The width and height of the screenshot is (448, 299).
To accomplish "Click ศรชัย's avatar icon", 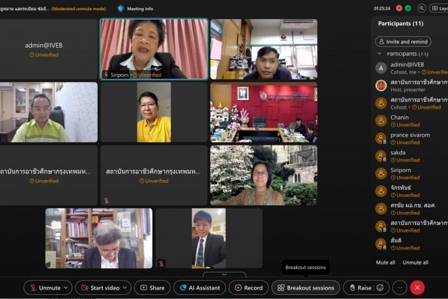I will click(x=381, y=209).
